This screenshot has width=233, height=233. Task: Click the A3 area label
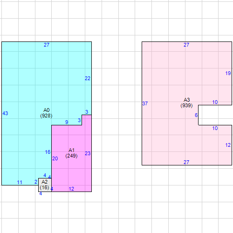pyautogui.click(x=187, y=100)
